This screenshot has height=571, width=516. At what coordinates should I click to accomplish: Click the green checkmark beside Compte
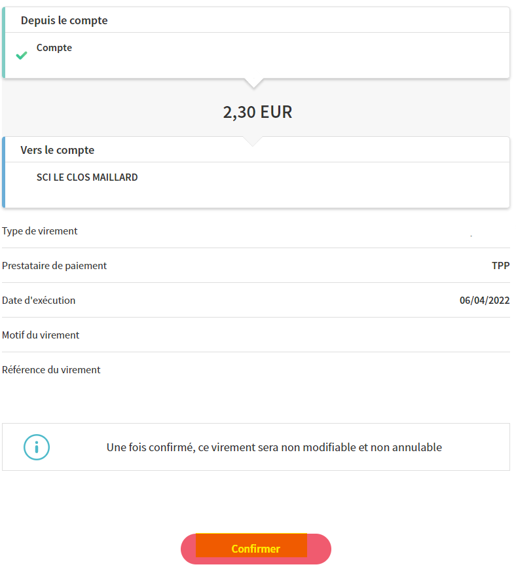[x=22, y=56]
